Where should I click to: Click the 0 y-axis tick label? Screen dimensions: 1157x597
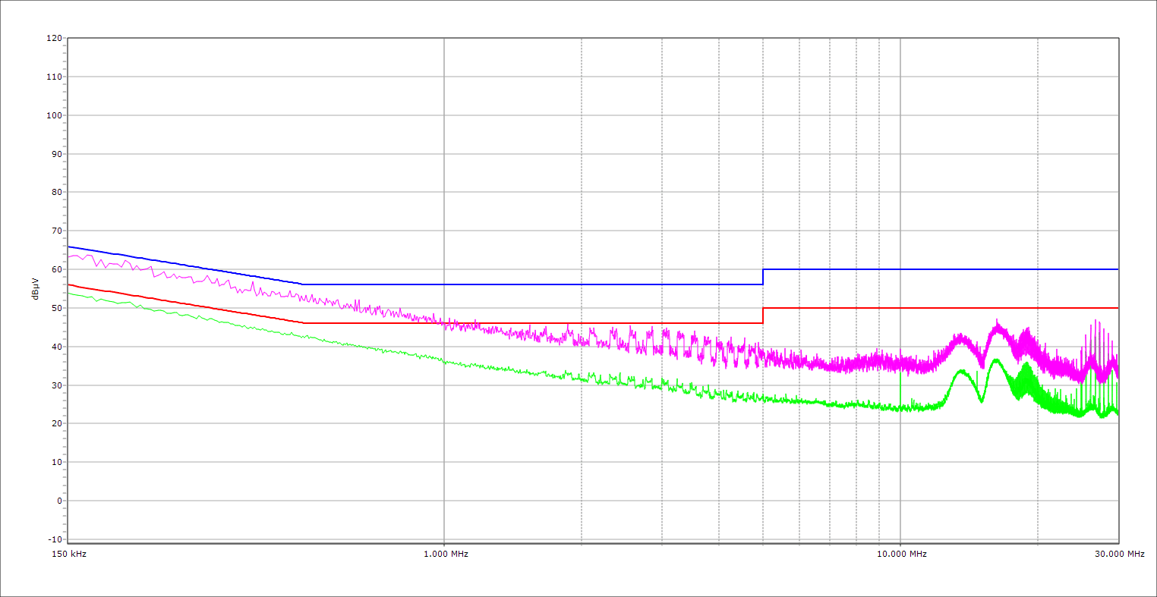click(x=58, y=501)
